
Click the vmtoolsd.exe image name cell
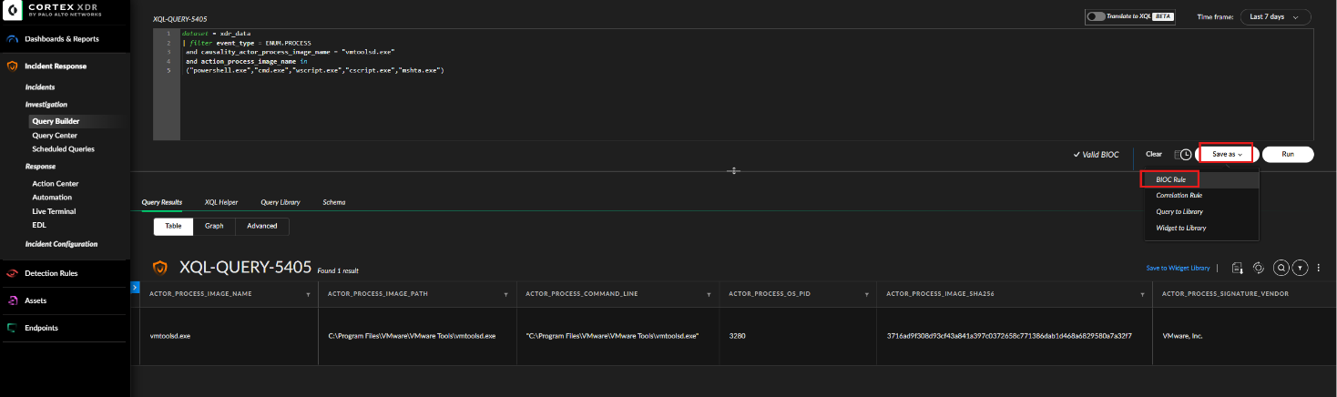click(170, 336)
